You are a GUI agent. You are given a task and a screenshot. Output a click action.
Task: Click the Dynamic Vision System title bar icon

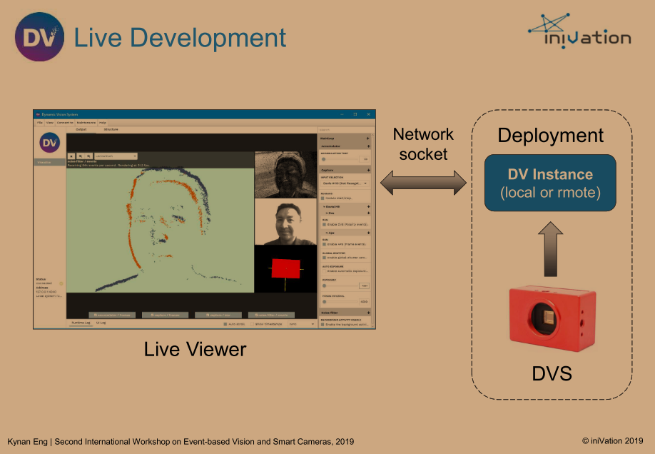click(x=38, y=114)
